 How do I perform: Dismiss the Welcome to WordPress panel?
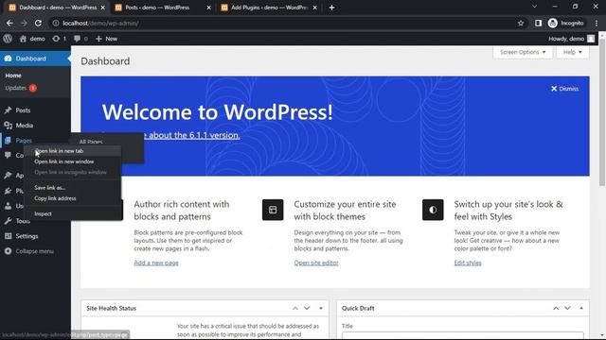point(564,89)
